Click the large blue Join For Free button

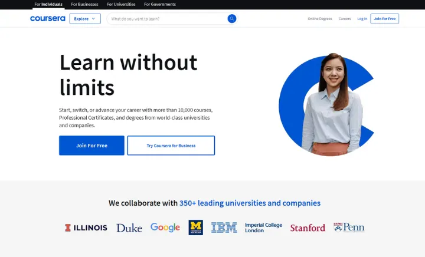(91, 146)
